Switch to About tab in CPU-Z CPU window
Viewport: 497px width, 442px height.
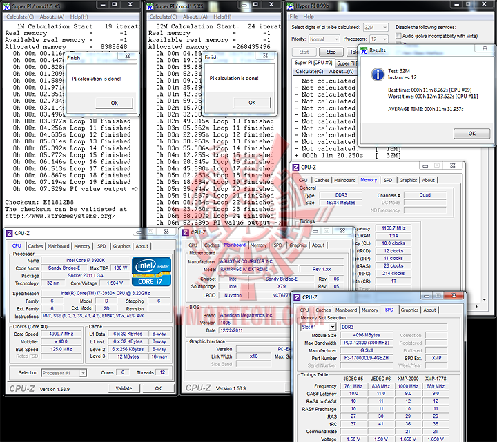(x=142, y=246)
